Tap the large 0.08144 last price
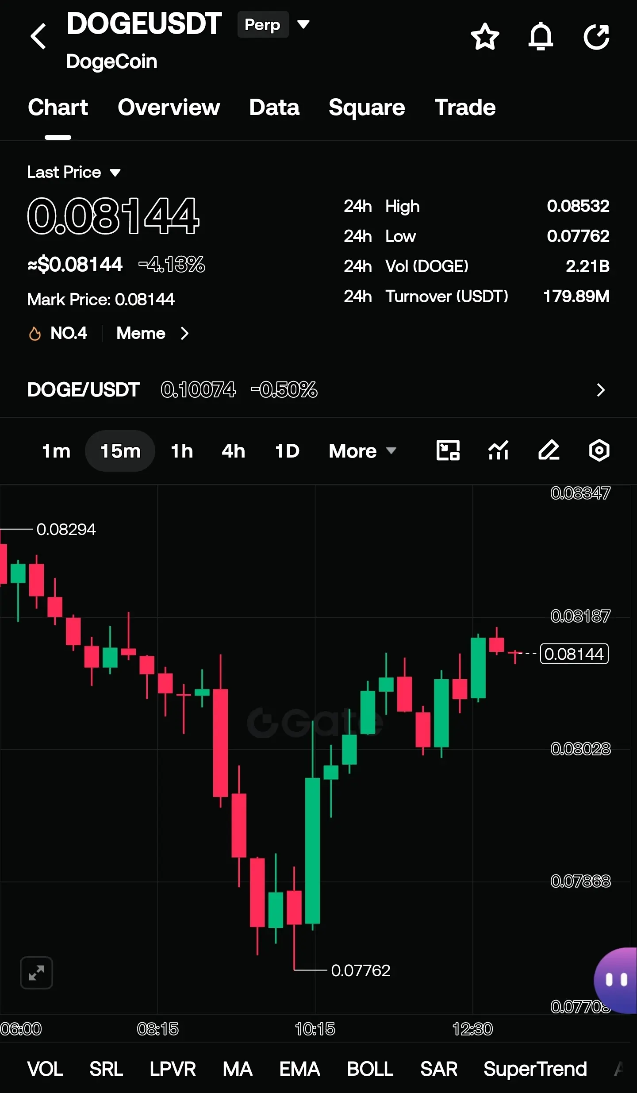Image resolution: width=637 pixels, height=1093 pixels. point(113,216)
